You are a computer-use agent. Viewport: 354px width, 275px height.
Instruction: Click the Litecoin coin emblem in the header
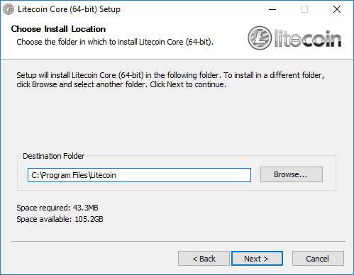[x=260, y=38]
